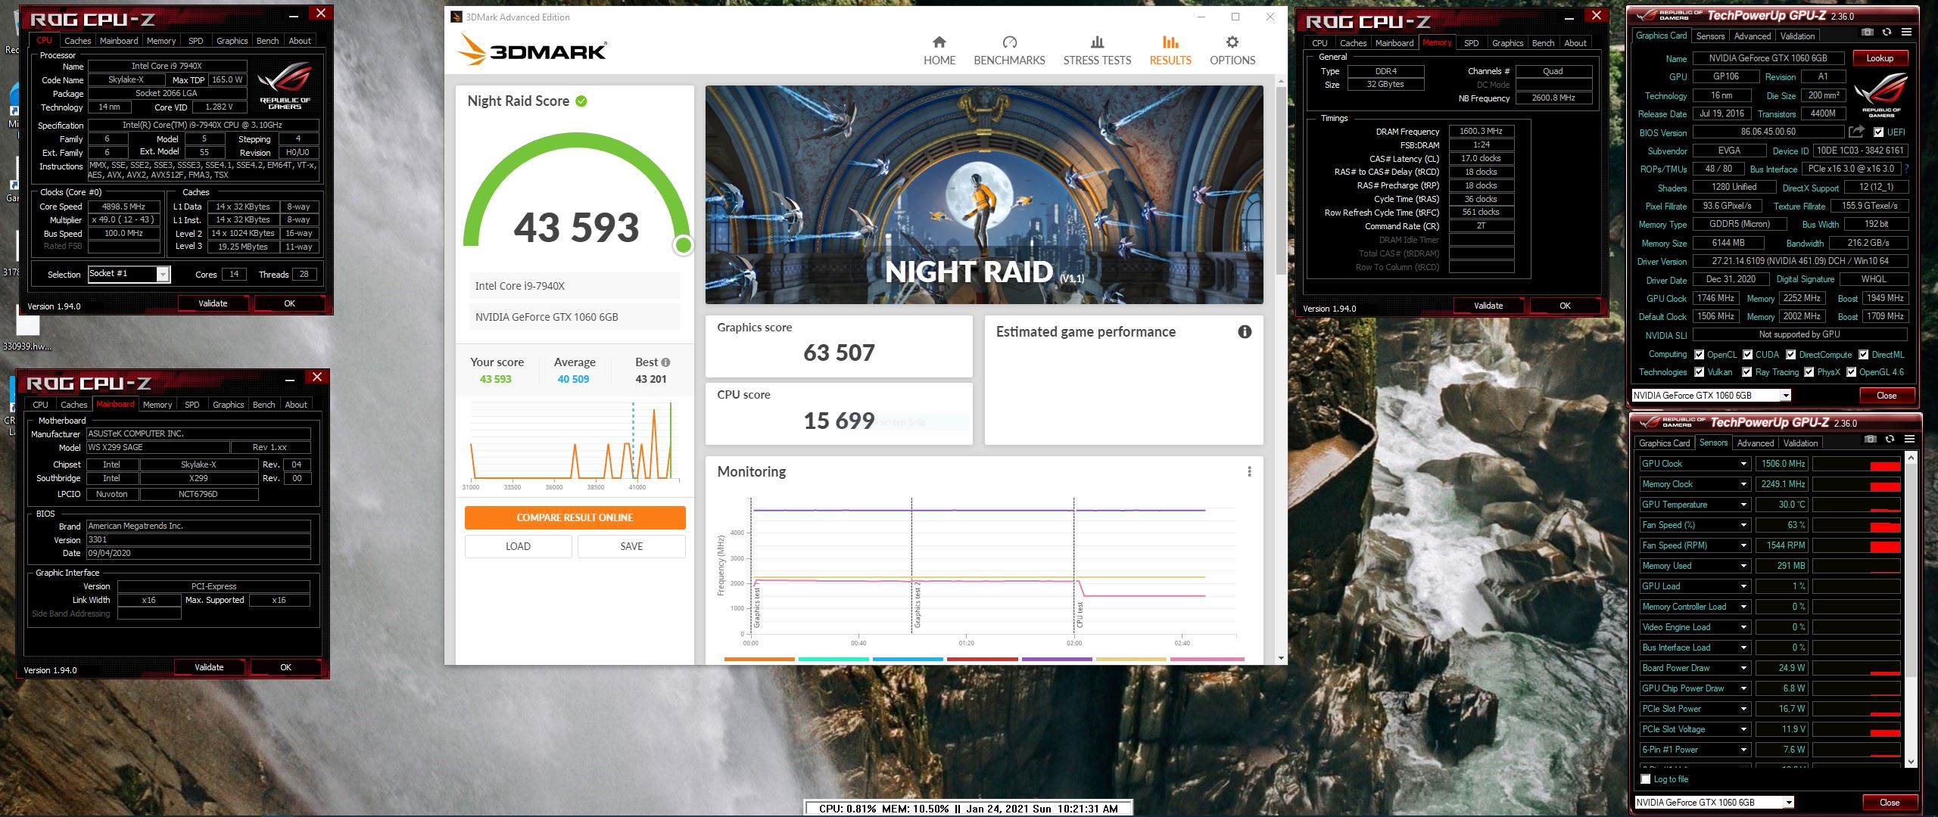Click Close button in GPU-Z Sensors window

[1889, 803]
